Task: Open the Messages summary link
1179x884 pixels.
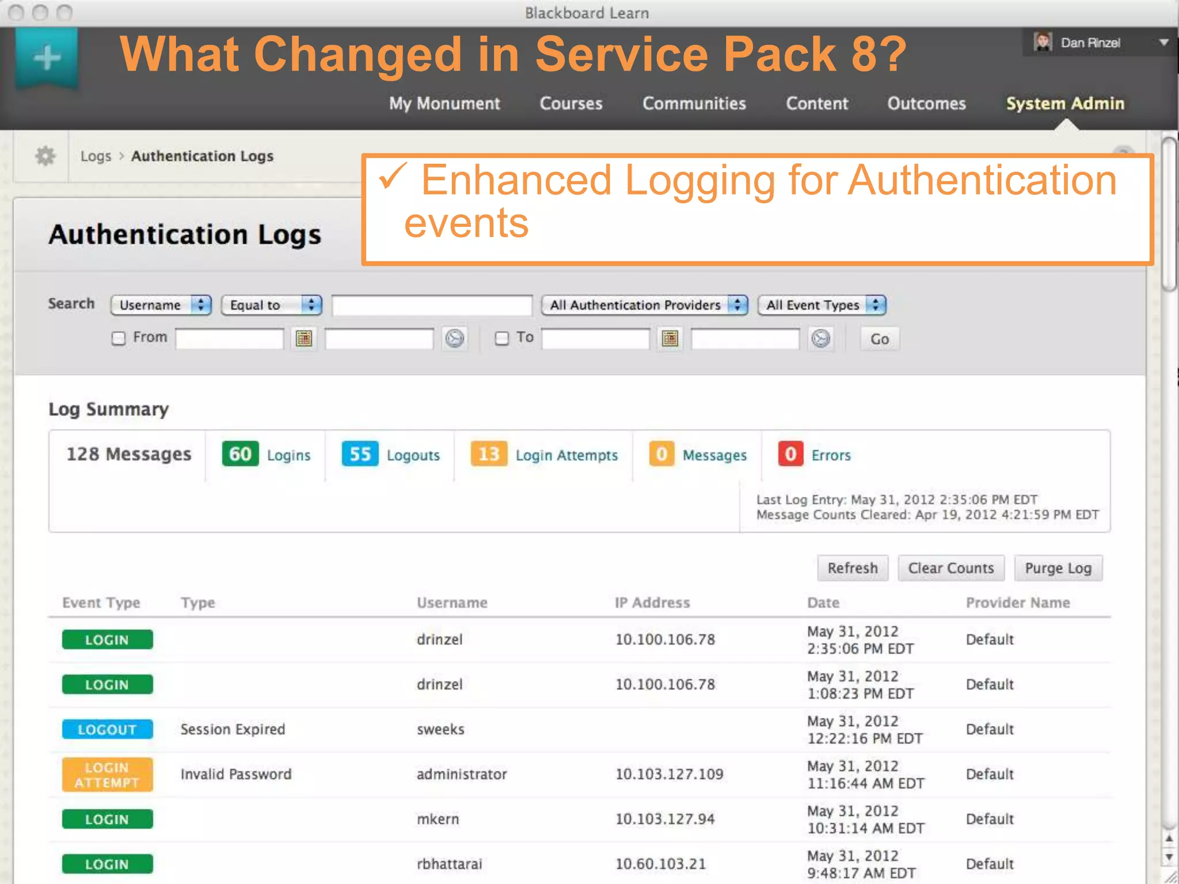Action: click(x=714, y=455)
